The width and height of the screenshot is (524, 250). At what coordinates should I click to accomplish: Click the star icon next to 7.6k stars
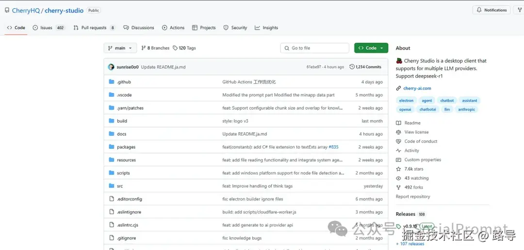pos(398,169)
